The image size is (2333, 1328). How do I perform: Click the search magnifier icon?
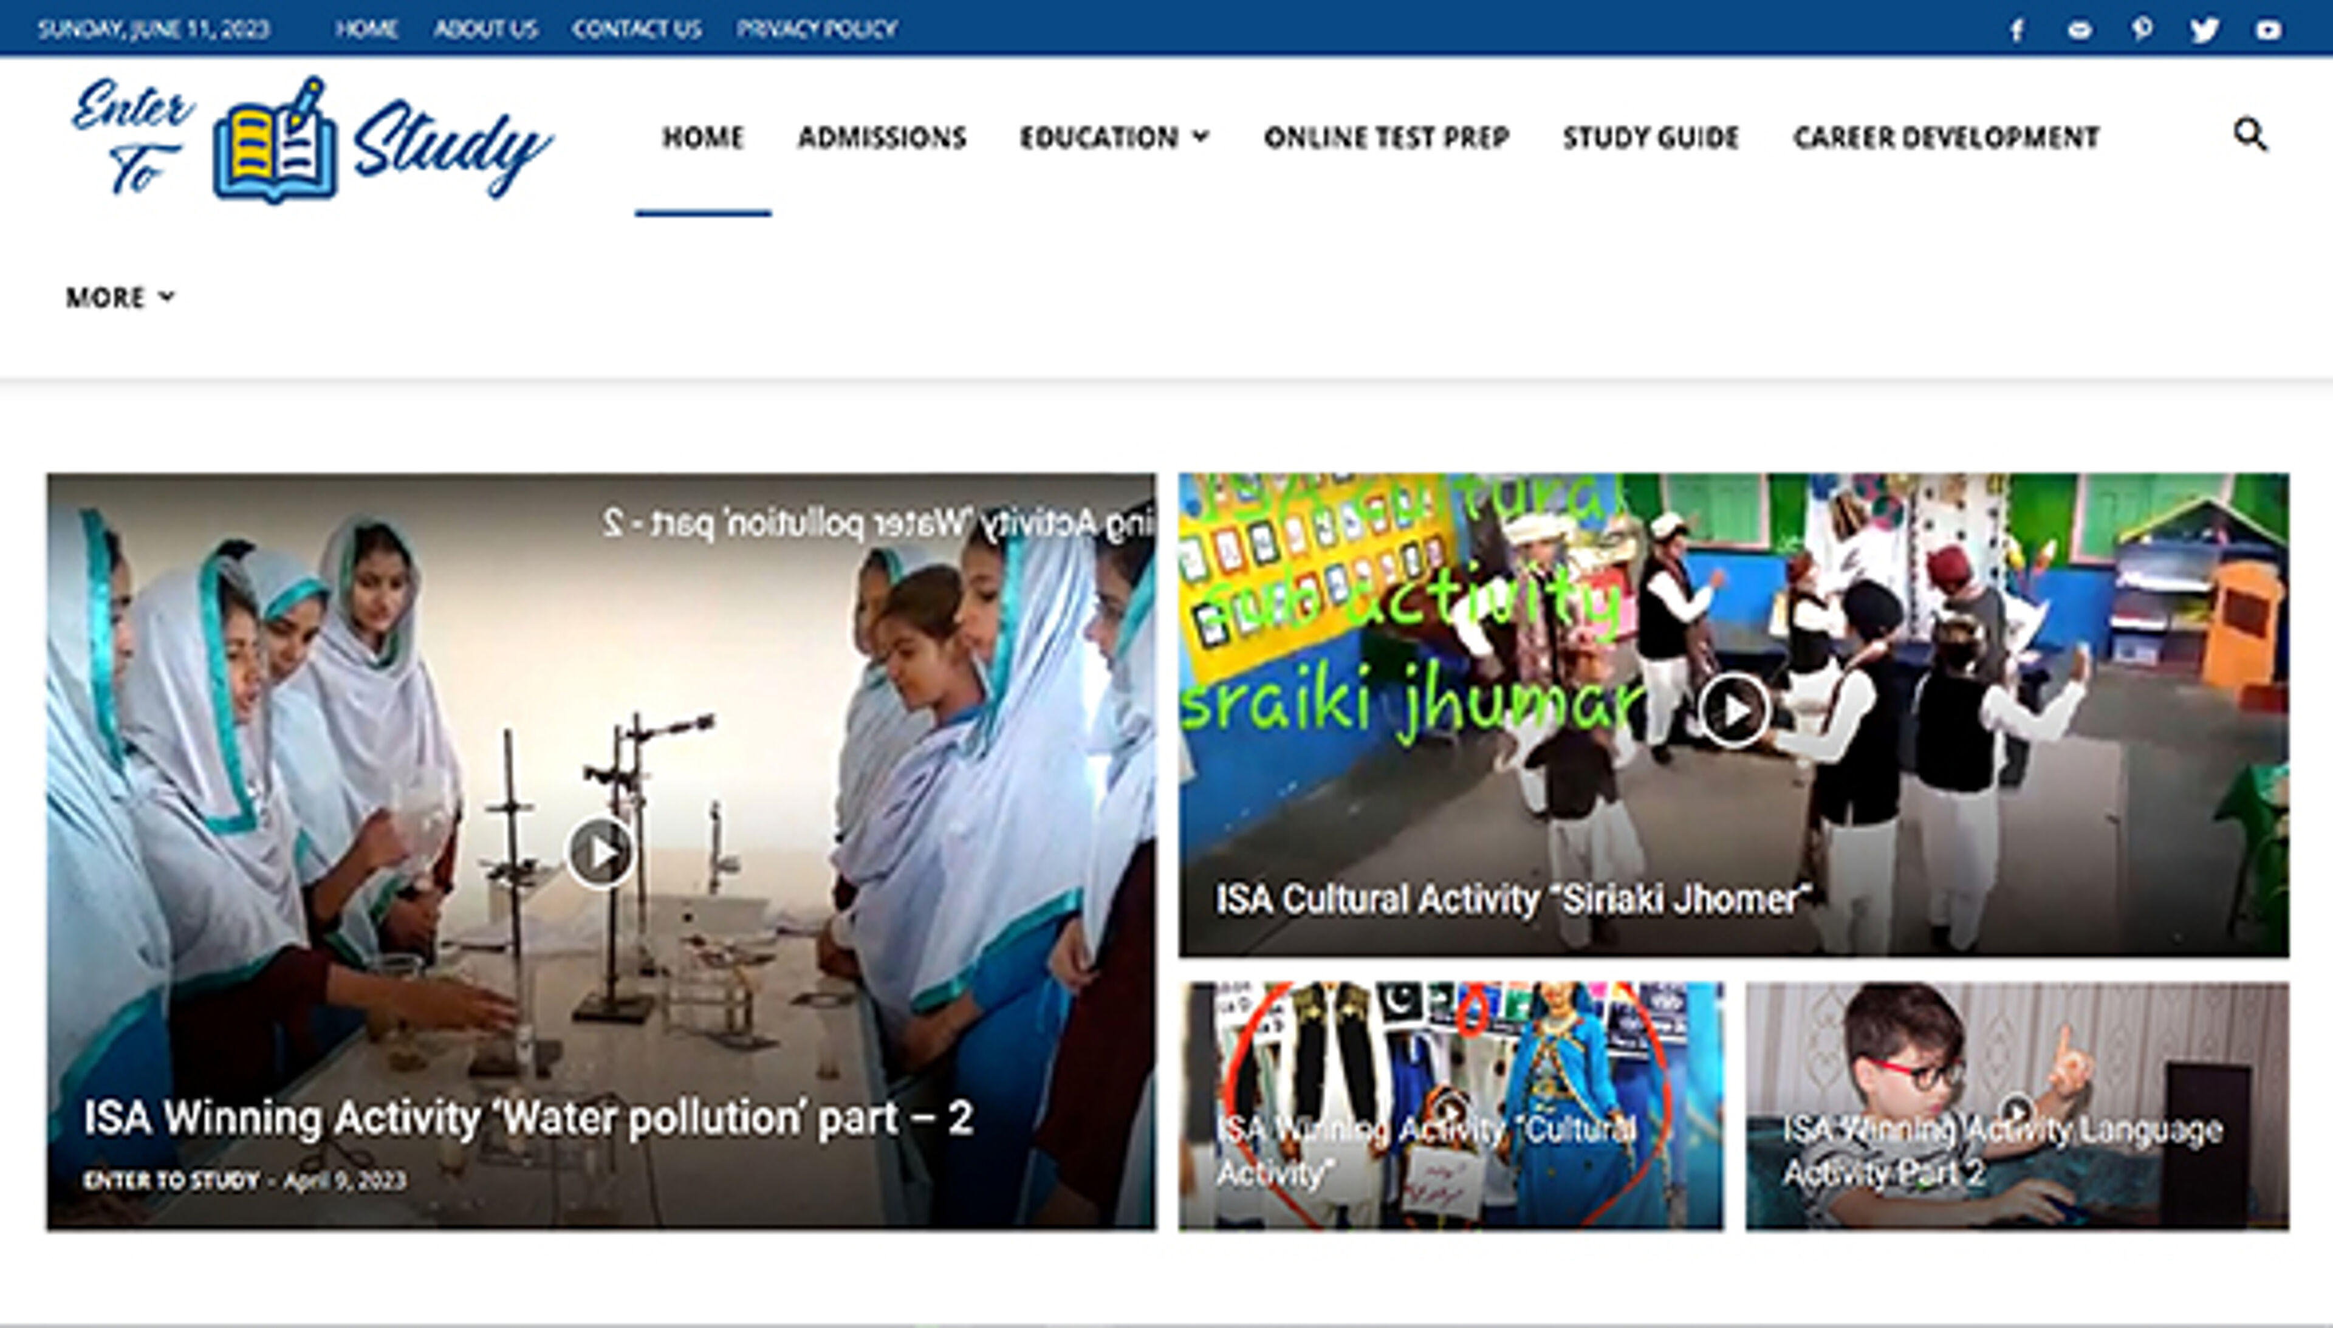[2249, 135]
